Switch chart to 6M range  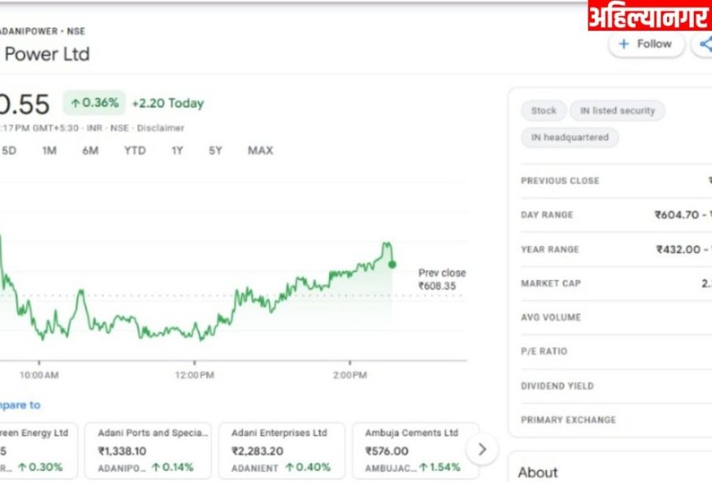[90, 150]
